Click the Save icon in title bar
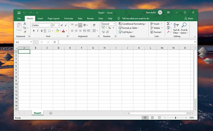Screen dimensions: 213x131 tap(19, 13)
